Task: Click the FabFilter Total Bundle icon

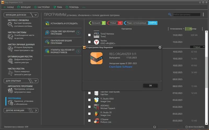Action: pos(96,93)
